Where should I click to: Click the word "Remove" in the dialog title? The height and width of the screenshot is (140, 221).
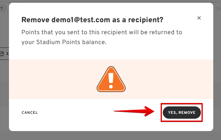[35, 20]
